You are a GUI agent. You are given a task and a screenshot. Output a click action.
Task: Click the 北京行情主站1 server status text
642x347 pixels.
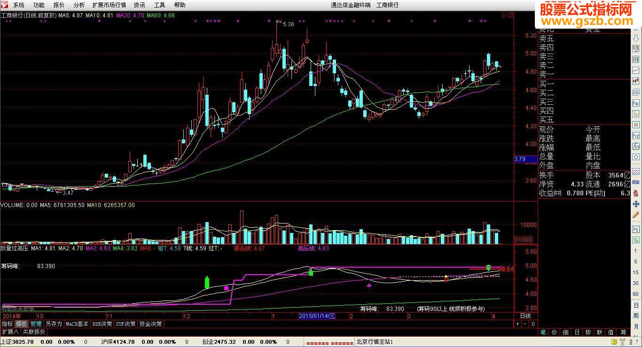375,342
